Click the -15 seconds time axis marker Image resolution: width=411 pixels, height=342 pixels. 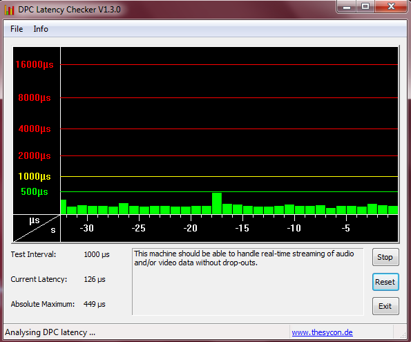click(242, 228)
